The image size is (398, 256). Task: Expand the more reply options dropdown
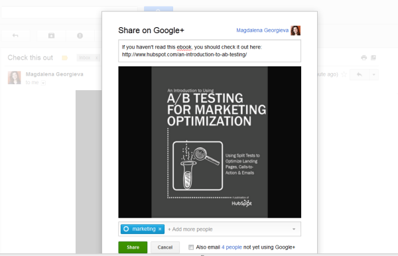pyautogui.click(x=373, y=74)
